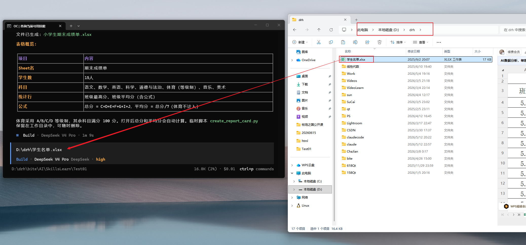Click the pin icon beside 图片

tap(330, 101)
